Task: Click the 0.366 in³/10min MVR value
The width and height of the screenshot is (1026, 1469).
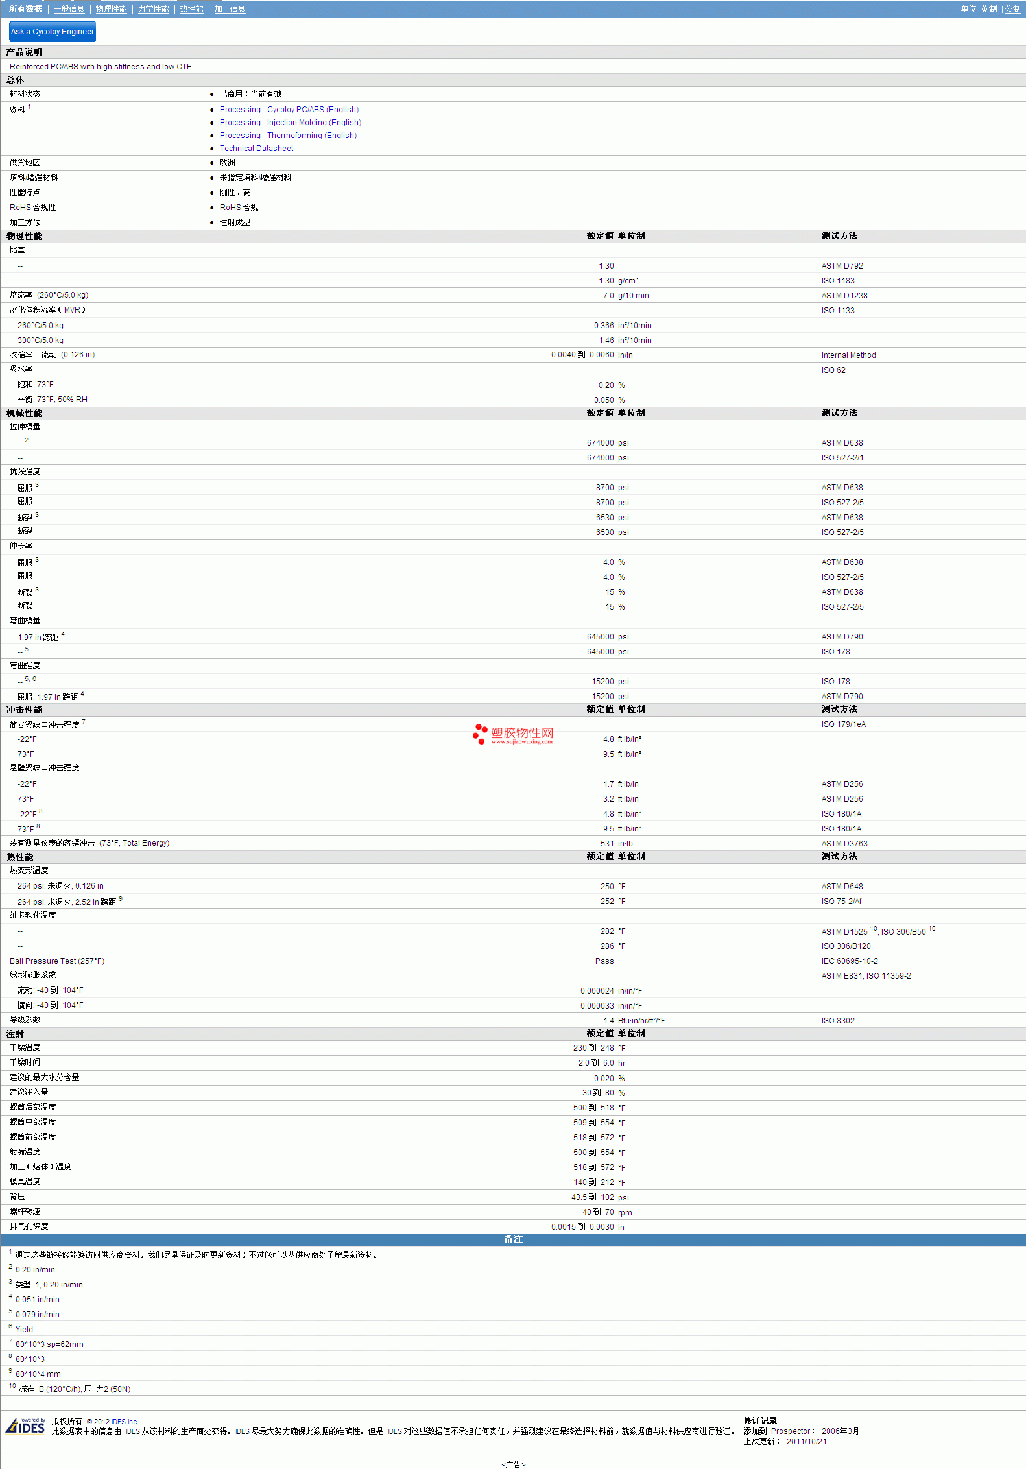Action: 623,326
